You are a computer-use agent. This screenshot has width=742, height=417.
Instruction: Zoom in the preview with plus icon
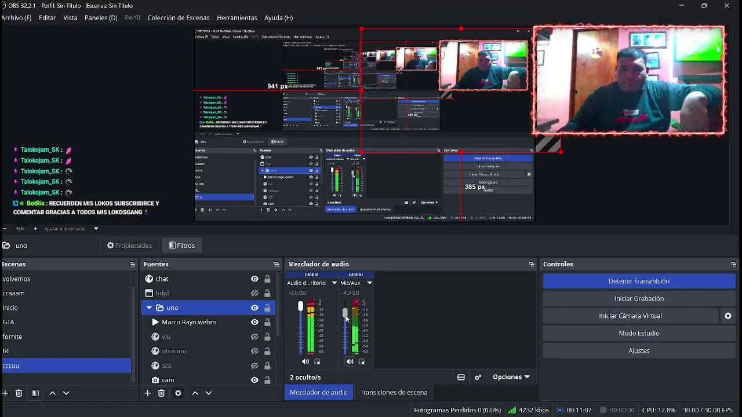pos(35,229)
